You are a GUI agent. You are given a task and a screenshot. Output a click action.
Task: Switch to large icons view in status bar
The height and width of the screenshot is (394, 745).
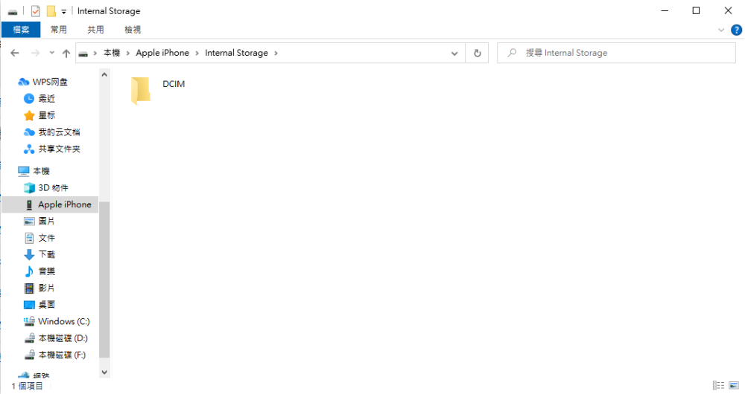tap(734, 385)
